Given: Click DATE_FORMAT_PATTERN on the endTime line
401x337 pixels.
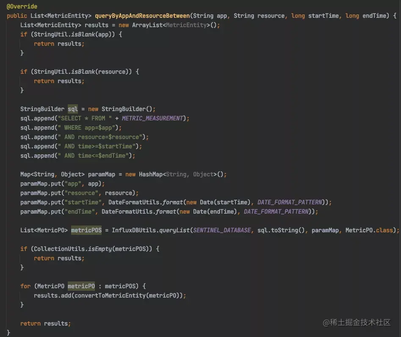Looking at the screenshot, I should tap(276, 212).
